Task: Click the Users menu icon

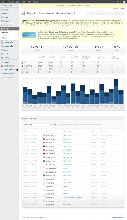Action: pos(2,50)
